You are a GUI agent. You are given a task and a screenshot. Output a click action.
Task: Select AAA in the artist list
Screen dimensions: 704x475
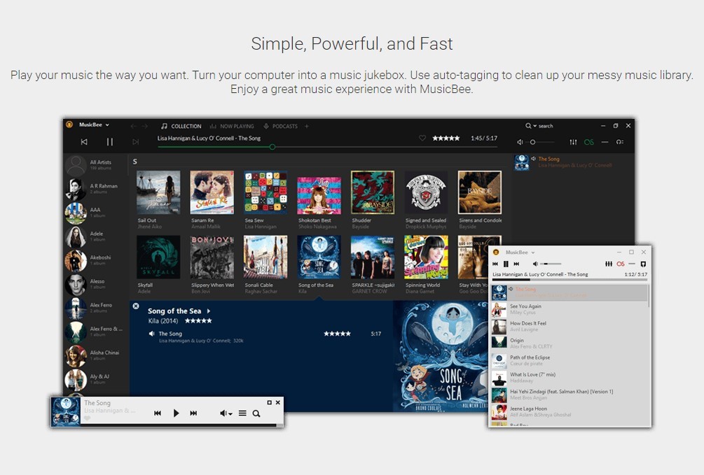tap(97, 213)
